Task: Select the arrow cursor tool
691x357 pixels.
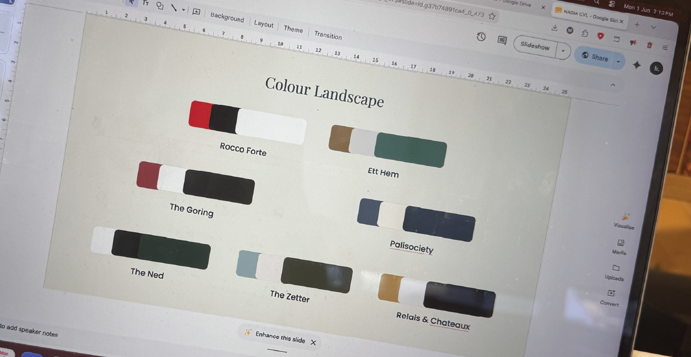Action: [x=132, y=2]
